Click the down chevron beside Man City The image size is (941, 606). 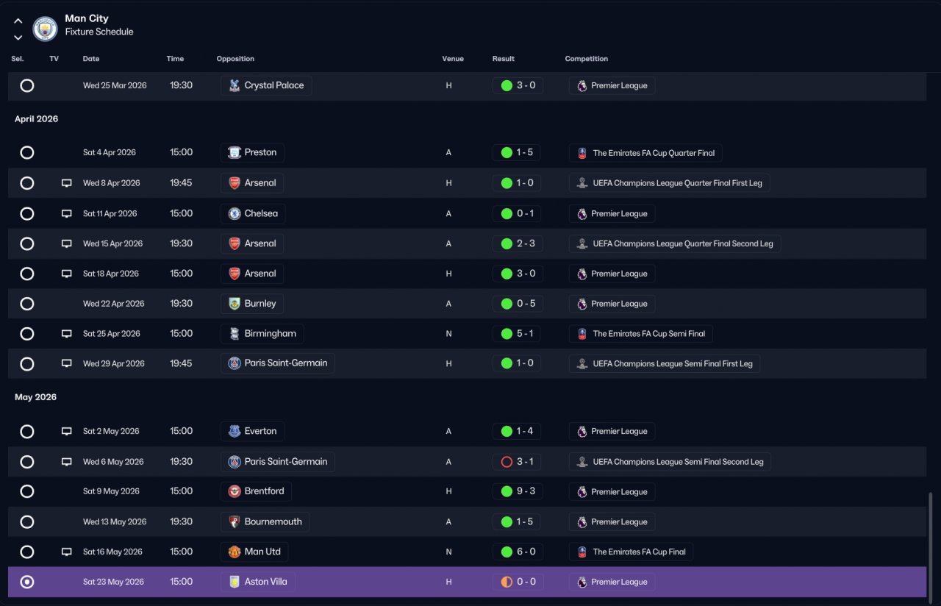18,38
